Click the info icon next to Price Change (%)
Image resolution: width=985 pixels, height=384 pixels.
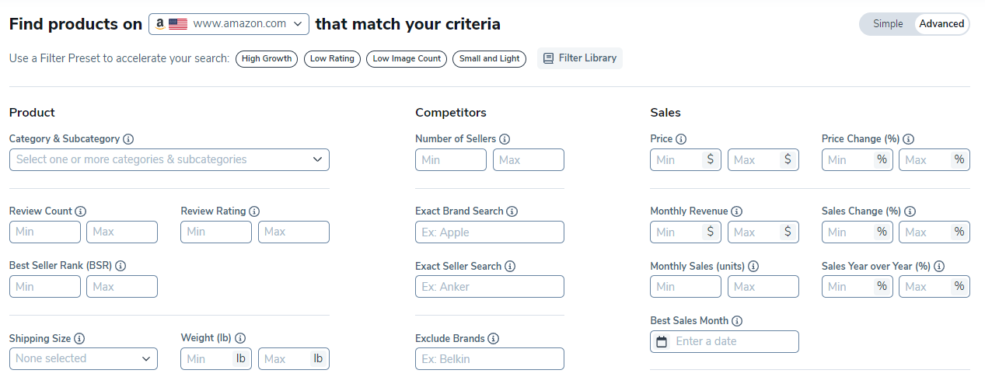(908, 139)
